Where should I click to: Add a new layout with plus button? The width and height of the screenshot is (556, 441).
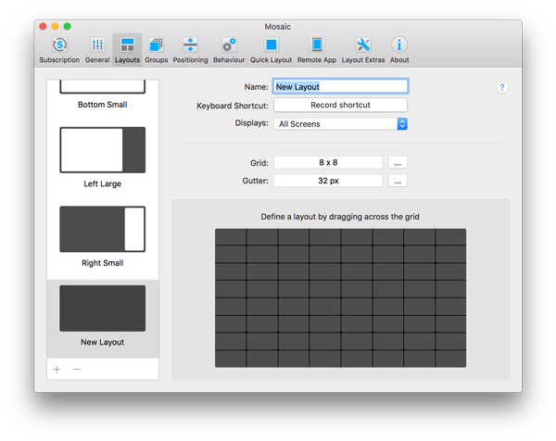[x=57, y=369]
